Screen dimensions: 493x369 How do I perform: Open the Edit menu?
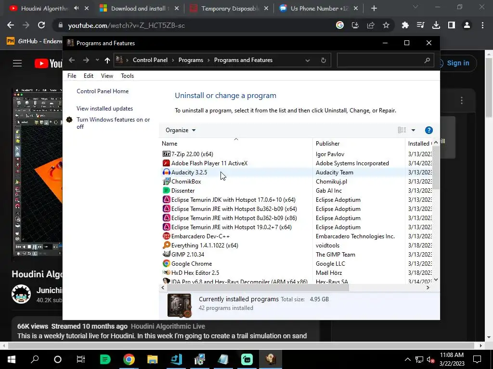[89, 75]
